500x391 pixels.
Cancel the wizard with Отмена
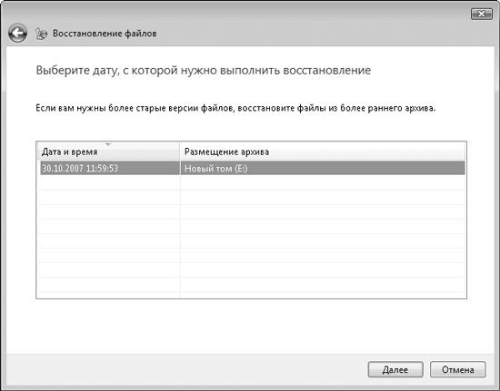tap(457, 369)
